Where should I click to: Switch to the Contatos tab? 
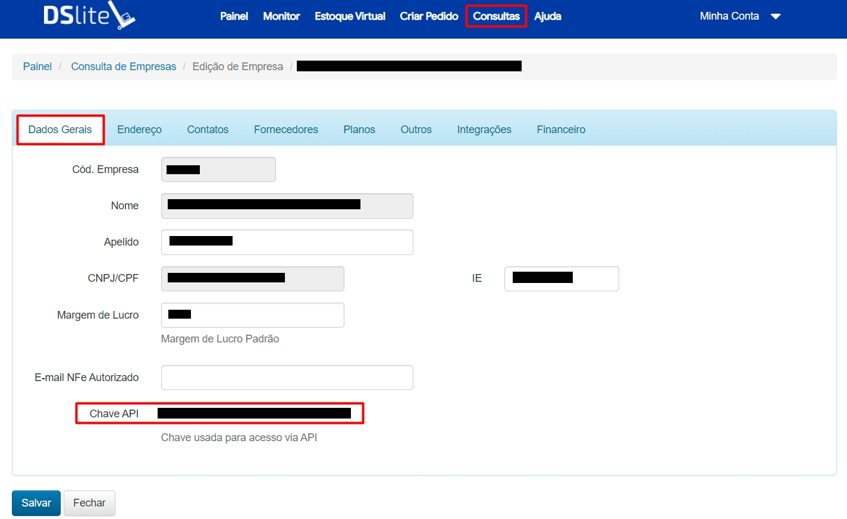pyautogui.click(x=208, y=130)
